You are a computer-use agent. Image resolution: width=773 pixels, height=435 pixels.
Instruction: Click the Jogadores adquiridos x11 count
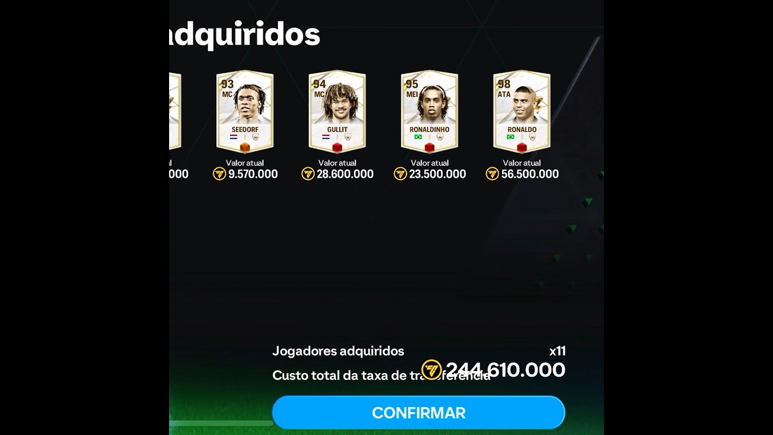click(x=557, y=351)
